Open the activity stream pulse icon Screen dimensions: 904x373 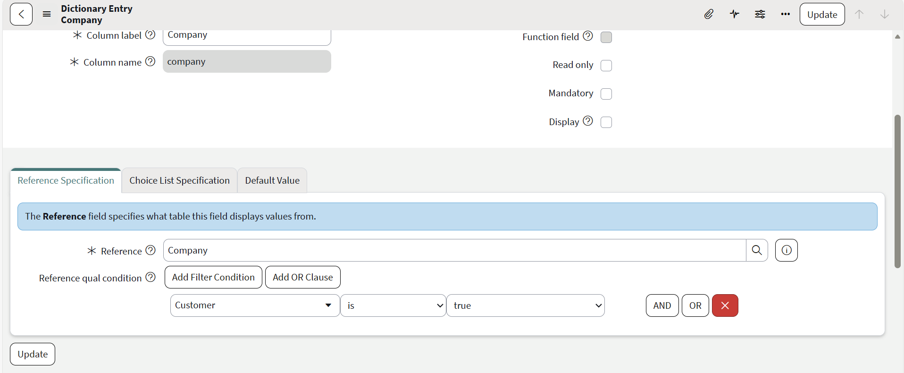tap(734, 14)
